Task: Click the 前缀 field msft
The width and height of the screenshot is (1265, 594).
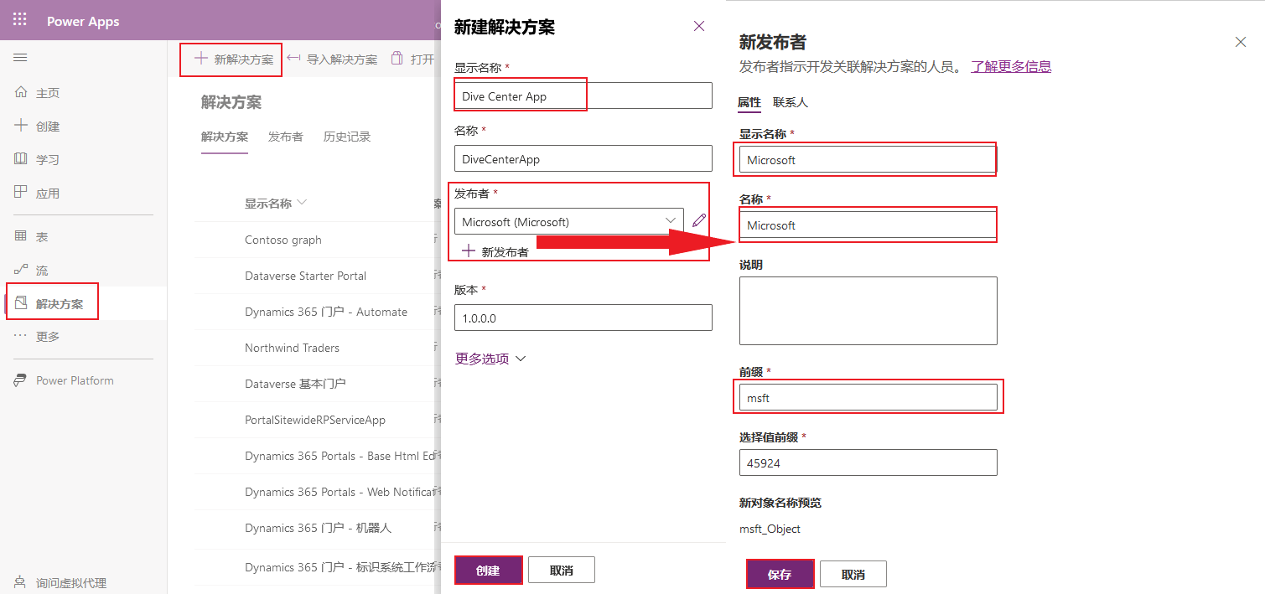Action: (x=868, y=397)
